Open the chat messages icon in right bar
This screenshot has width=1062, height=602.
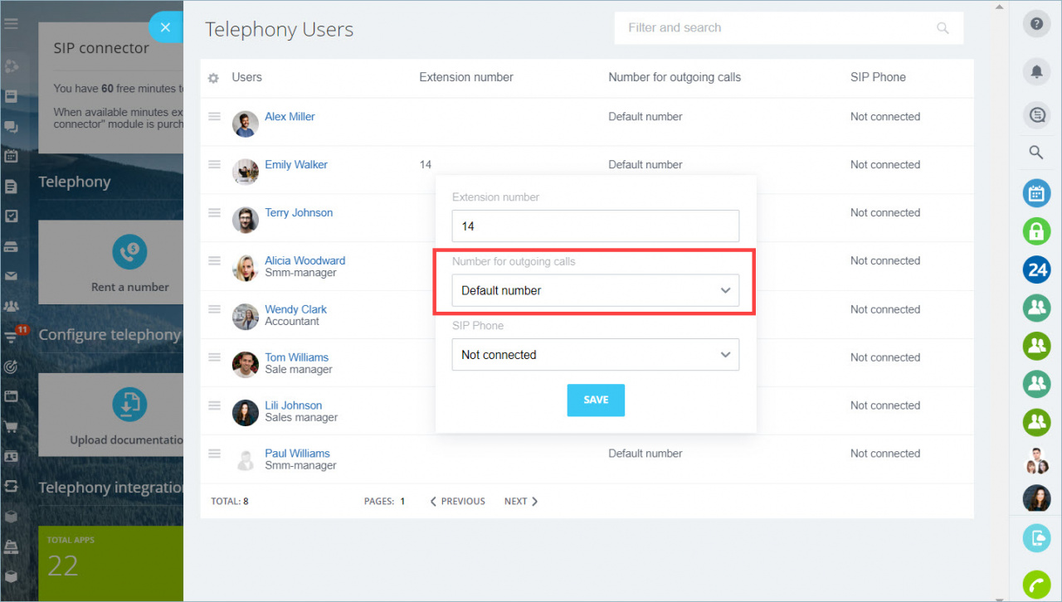(x=1036, y=116)
